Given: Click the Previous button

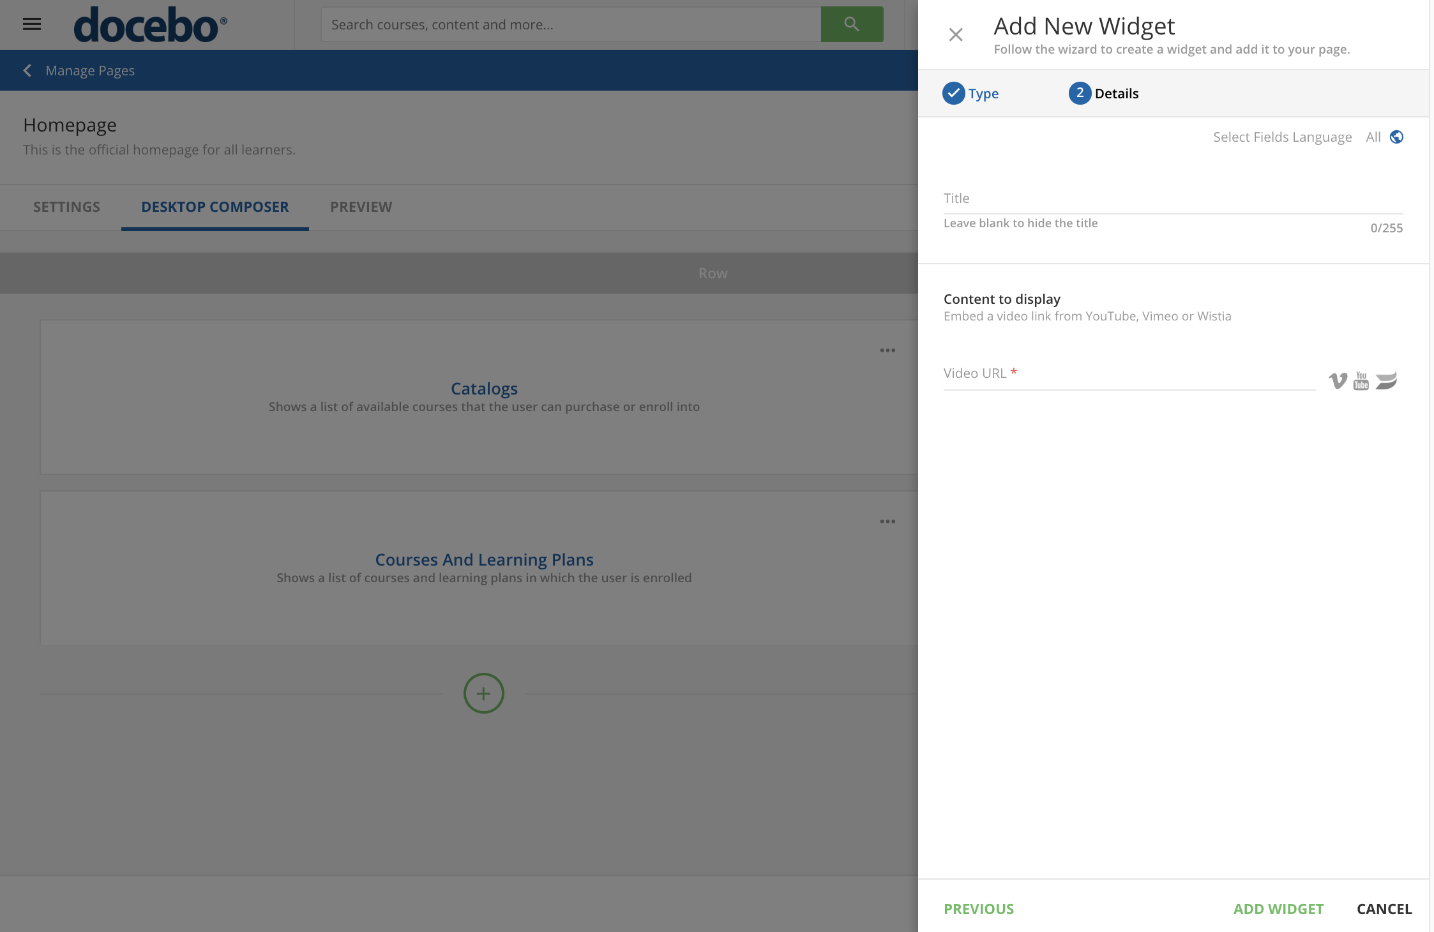Looking at the screenshot, I should (x=979, y=909).
